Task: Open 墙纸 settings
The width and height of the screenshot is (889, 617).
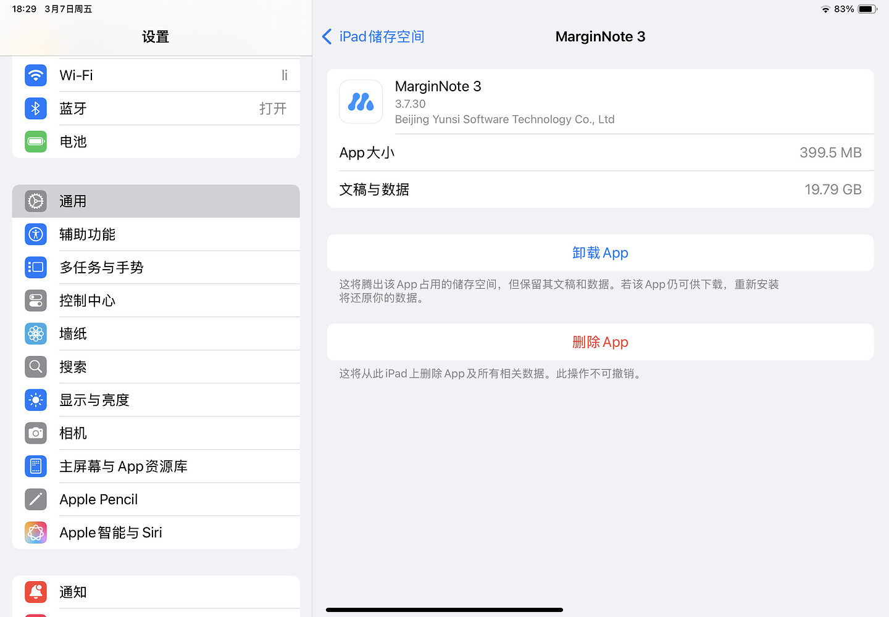Action: pos(156,334)
